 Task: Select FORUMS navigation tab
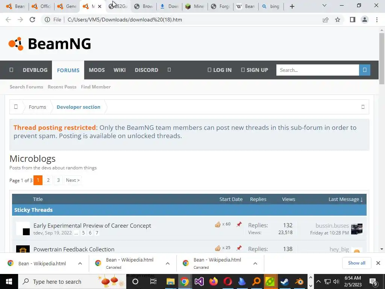[68, 70]
